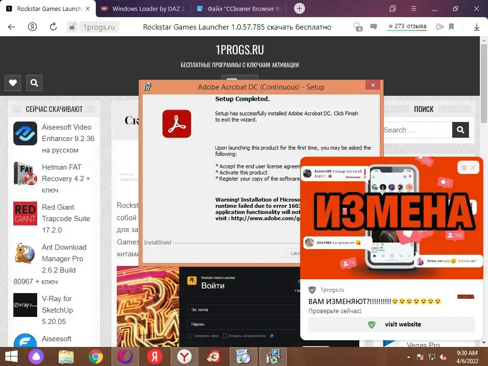The image size is (488, 366).
Task: Open a new browser tab with plus
Action: 299,9
